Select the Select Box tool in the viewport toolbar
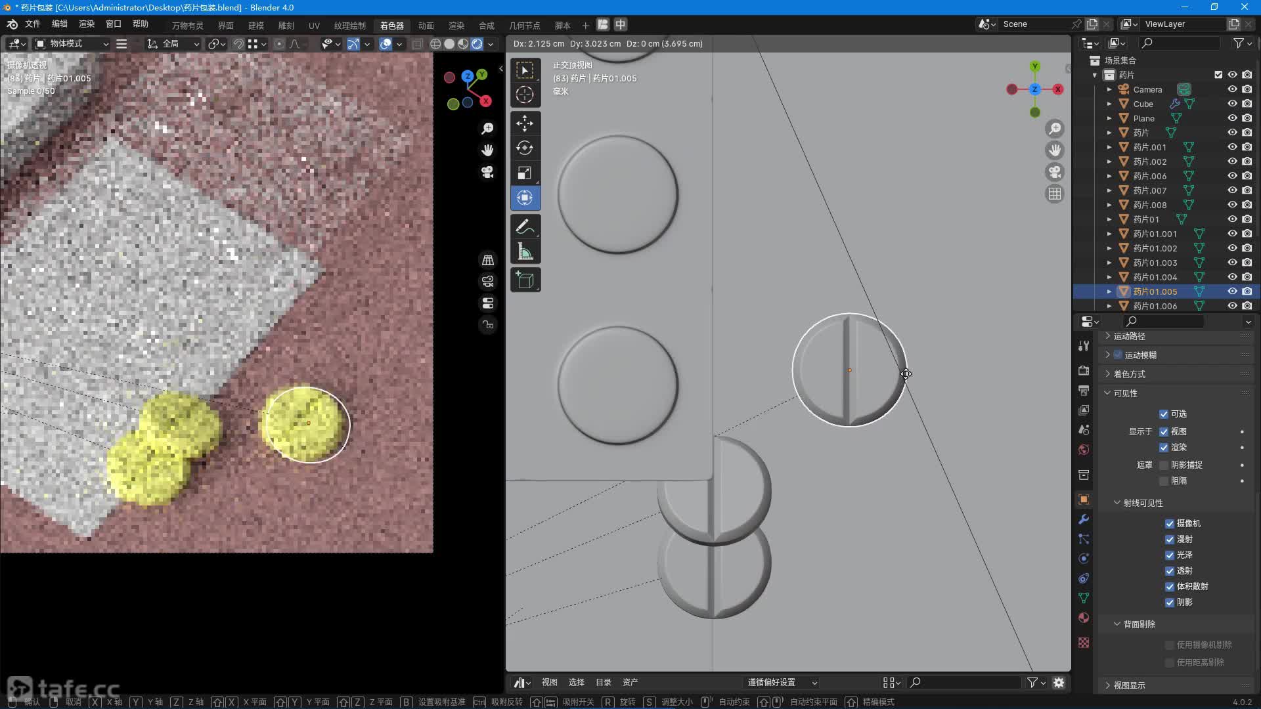Viewport: 1261px width, 709px height. [x=525, y=70]
